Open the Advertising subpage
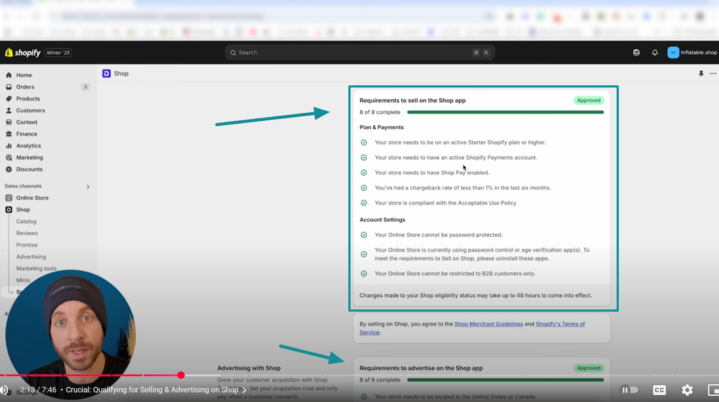719x402 pixels. [x=31, y=257]
